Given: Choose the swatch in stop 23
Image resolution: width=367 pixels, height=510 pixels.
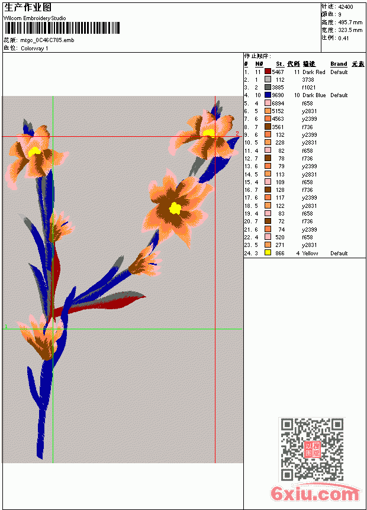Looking at the screenshot, I should pyautogui.click(x=268, y=245).
